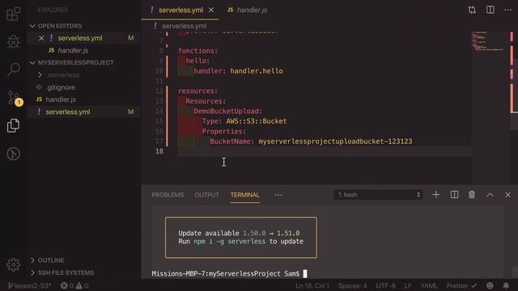518x291 pixels.
Task: Click the 'Type: AWS::S3::Bucket' line
Action: pos(244,121)
